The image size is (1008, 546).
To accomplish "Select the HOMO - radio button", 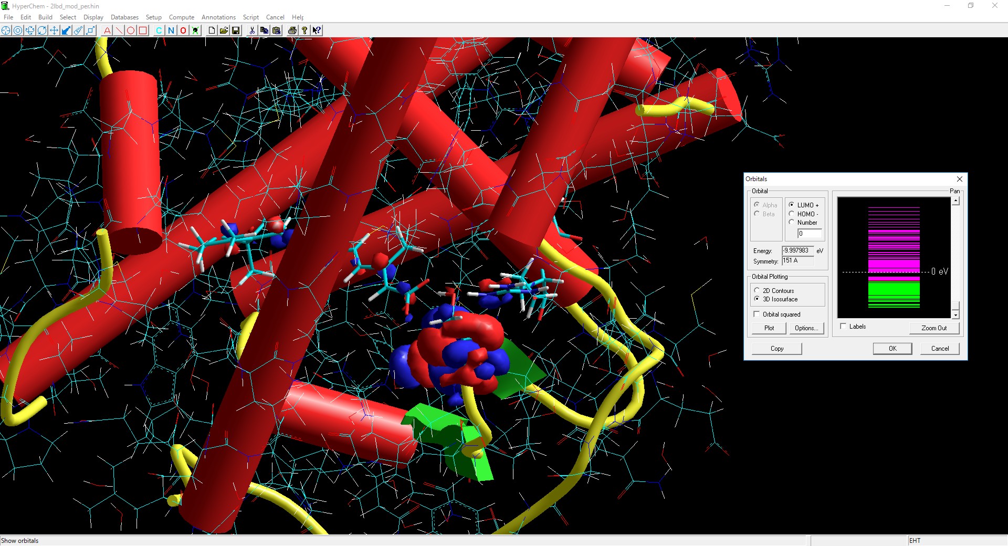I will click(x=792, y=214).
